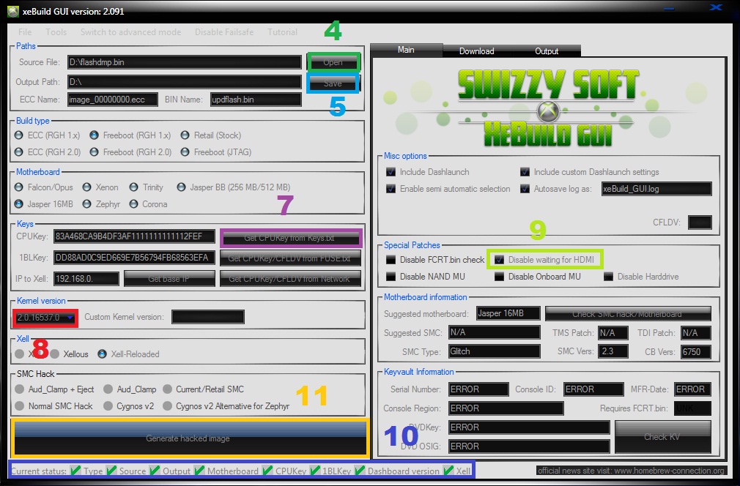The height and width of the screenshot is (486, 740).
Task: Click the Get base IP button
Action: [x=169, y=279]
